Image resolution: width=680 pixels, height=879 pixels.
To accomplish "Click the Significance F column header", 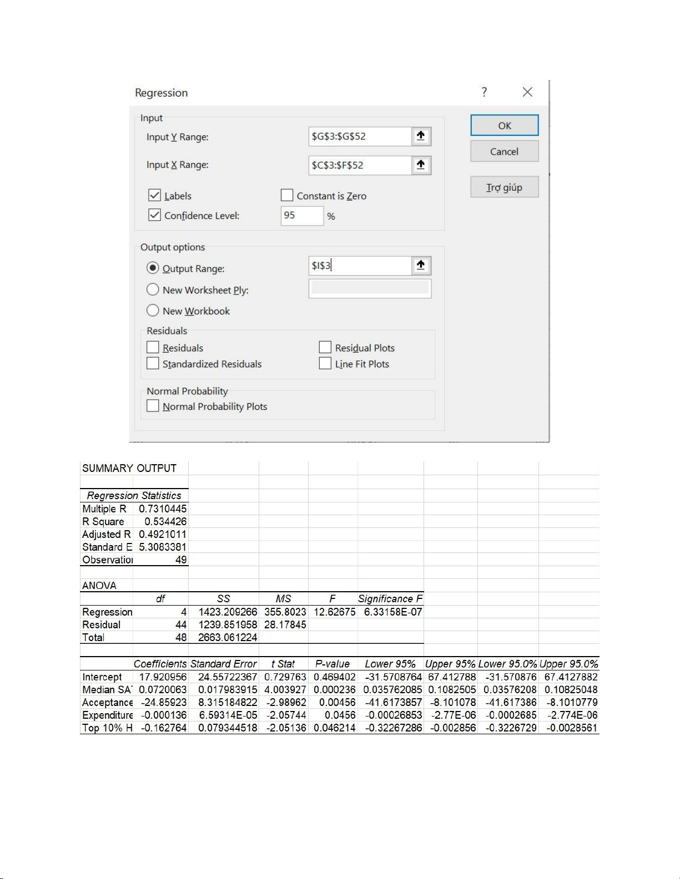I will tap(390, 599).
